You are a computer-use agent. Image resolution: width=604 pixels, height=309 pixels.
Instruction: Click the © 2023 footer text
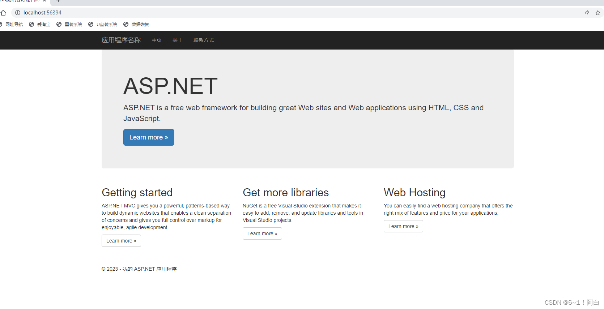click(x=139, y=269)
